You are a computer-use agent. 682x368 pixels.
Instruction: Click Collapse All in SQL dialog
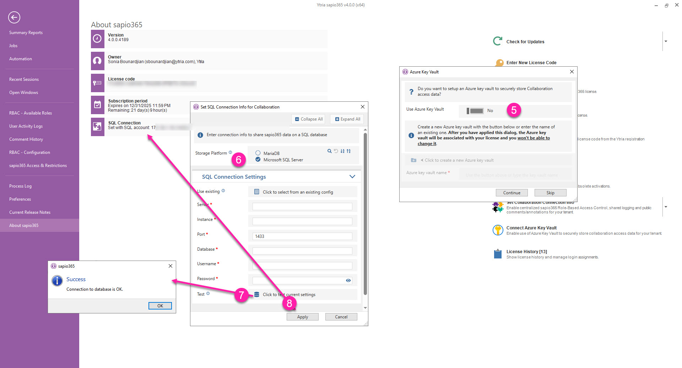309,119
